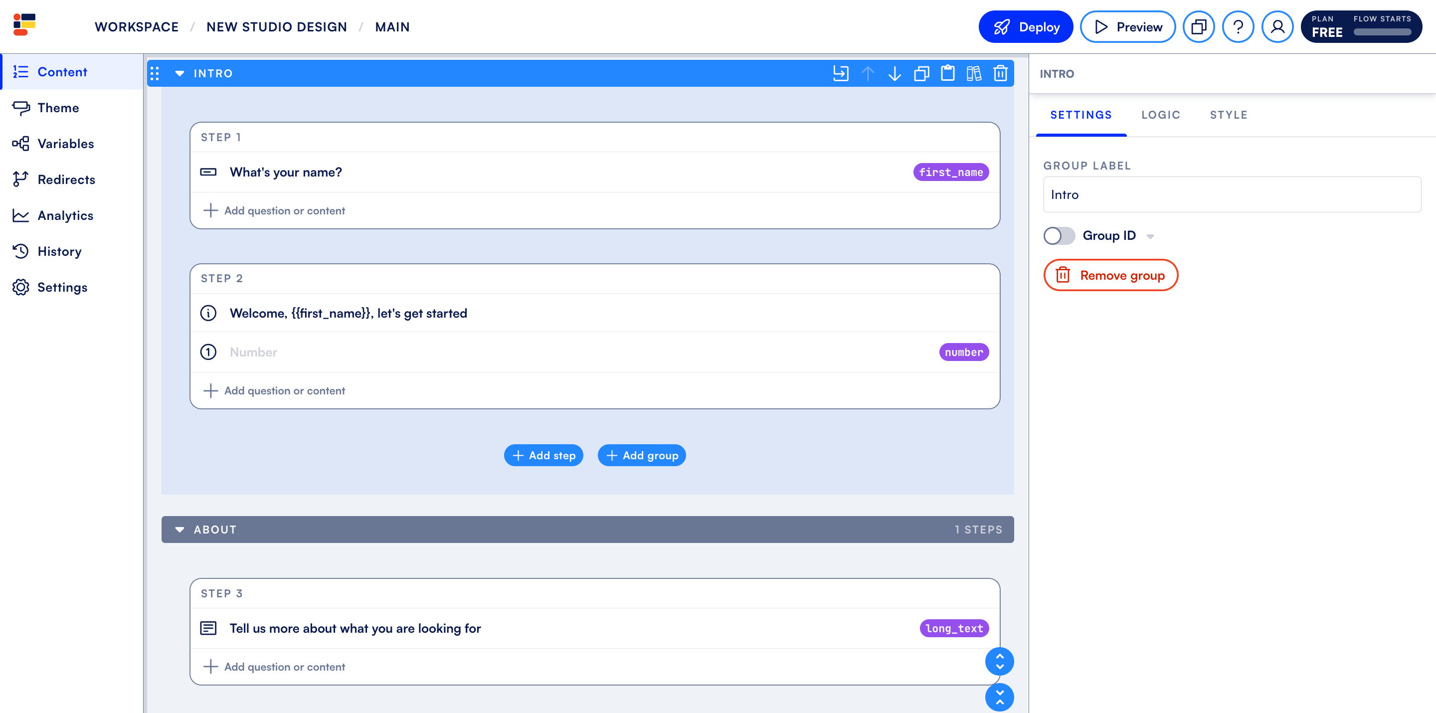Click the Add group button

click(642, 455)
